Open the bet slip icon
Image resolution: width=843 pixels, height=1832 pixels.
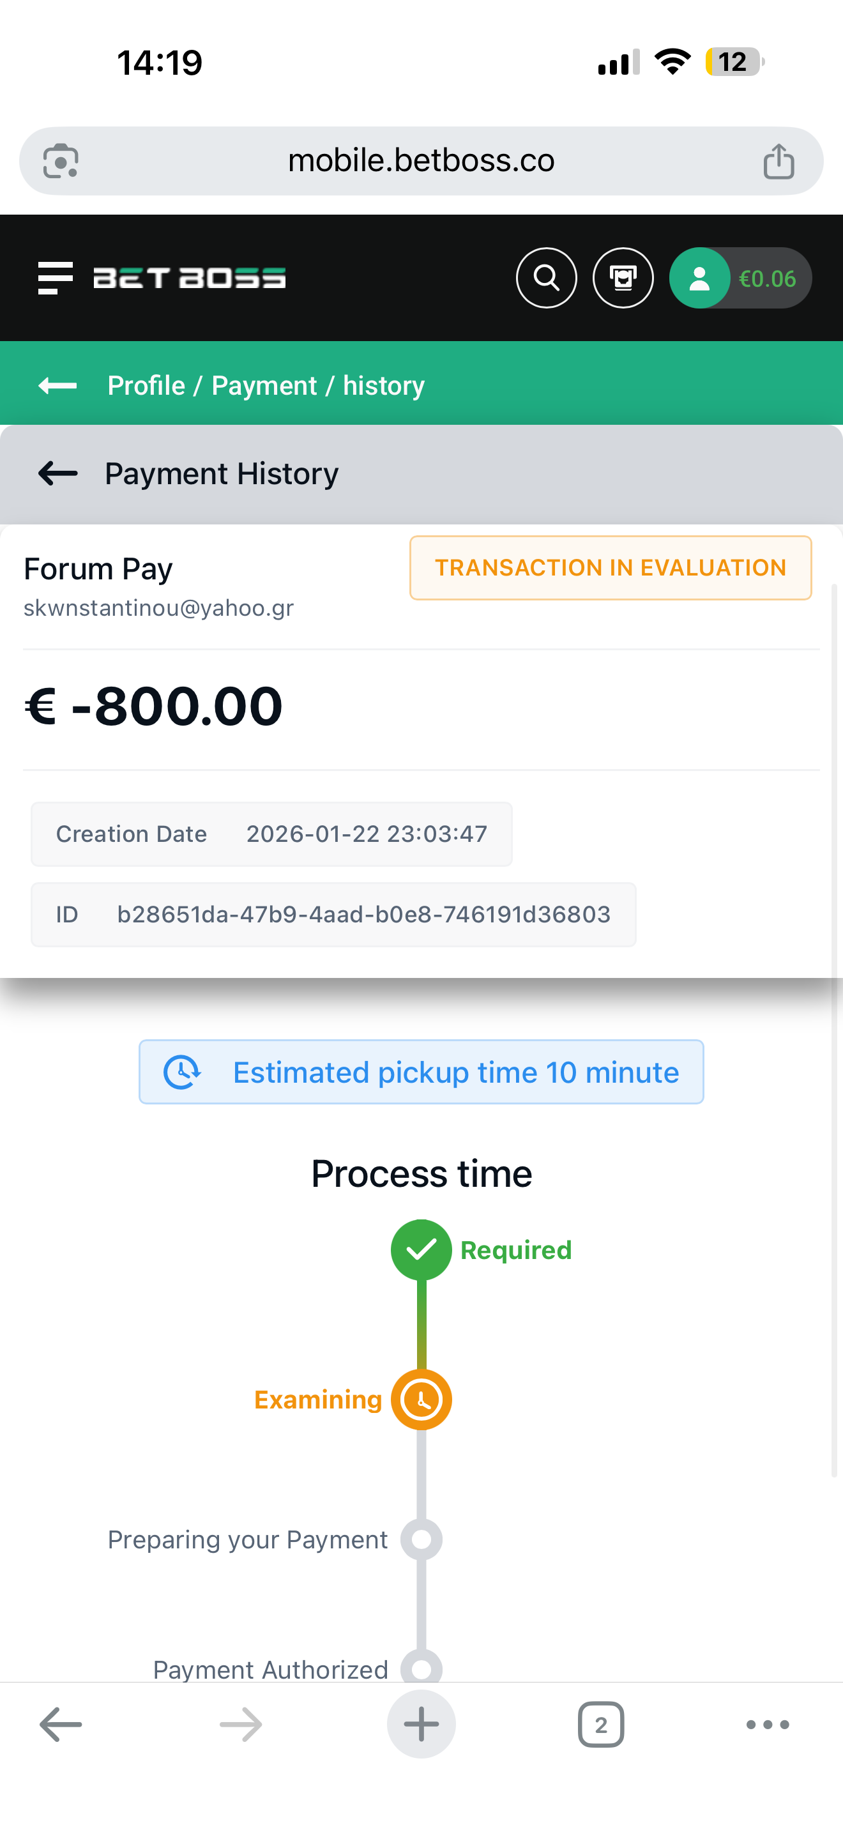point(623,278)
